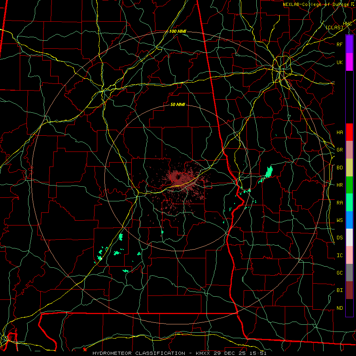Click the HHC product label

pos(347,23)
